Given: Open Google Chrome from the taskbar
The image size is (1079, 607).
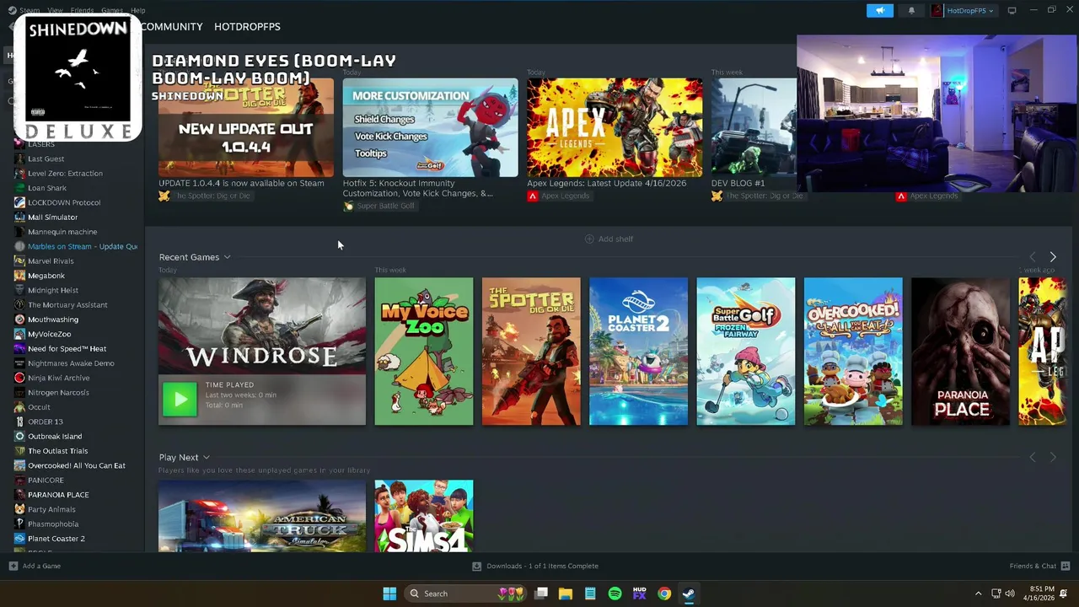Looking at the screenshot, I should (x=664, y=594).
